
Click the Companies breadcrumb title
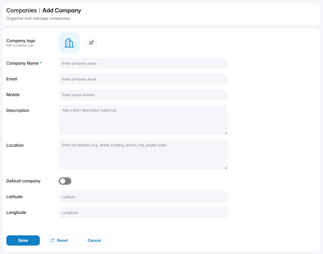[x=21, y=10]
